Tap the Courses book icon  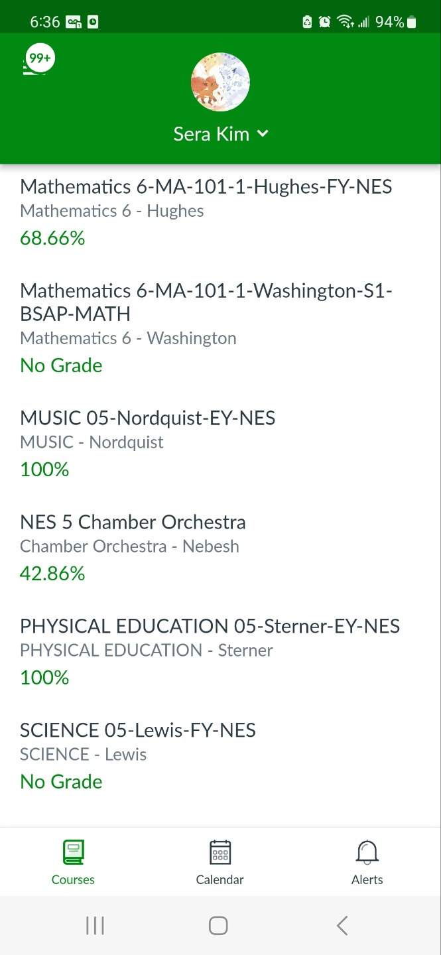click(x=73, y=852)
